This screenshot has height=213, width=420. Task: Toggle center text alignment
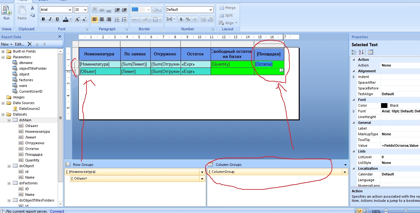[102, 19]
